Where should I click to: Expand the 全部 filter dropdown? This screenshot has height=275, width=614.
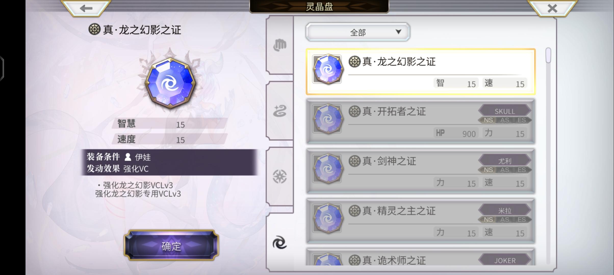pyautogui.click(x=358, y=32)
